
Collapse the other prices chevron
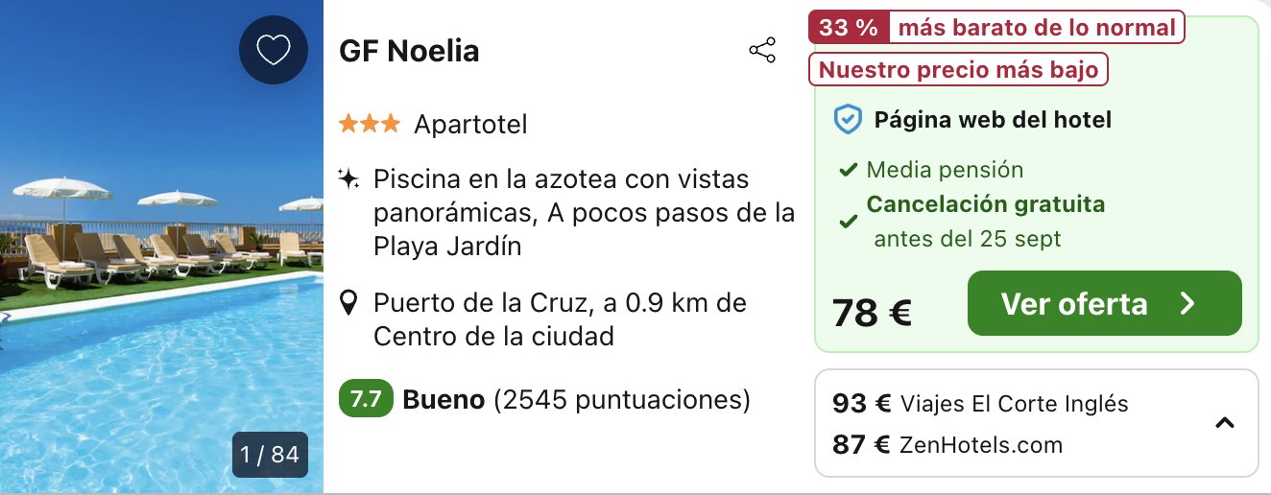point(1225,423)
